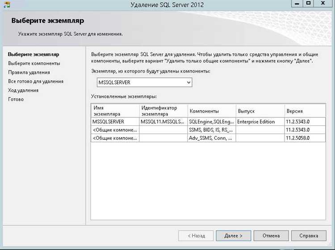
Task: Click the < Назад button
Action: click(196, 236)
